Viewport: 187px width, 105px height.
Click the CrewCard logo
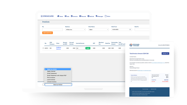(47, 16)
